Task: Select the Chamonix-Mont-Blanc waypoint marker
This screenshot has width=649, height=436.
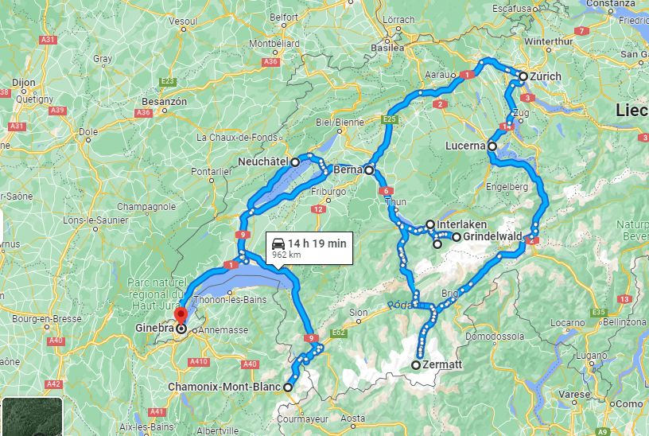Action: (x=288, y=387)
